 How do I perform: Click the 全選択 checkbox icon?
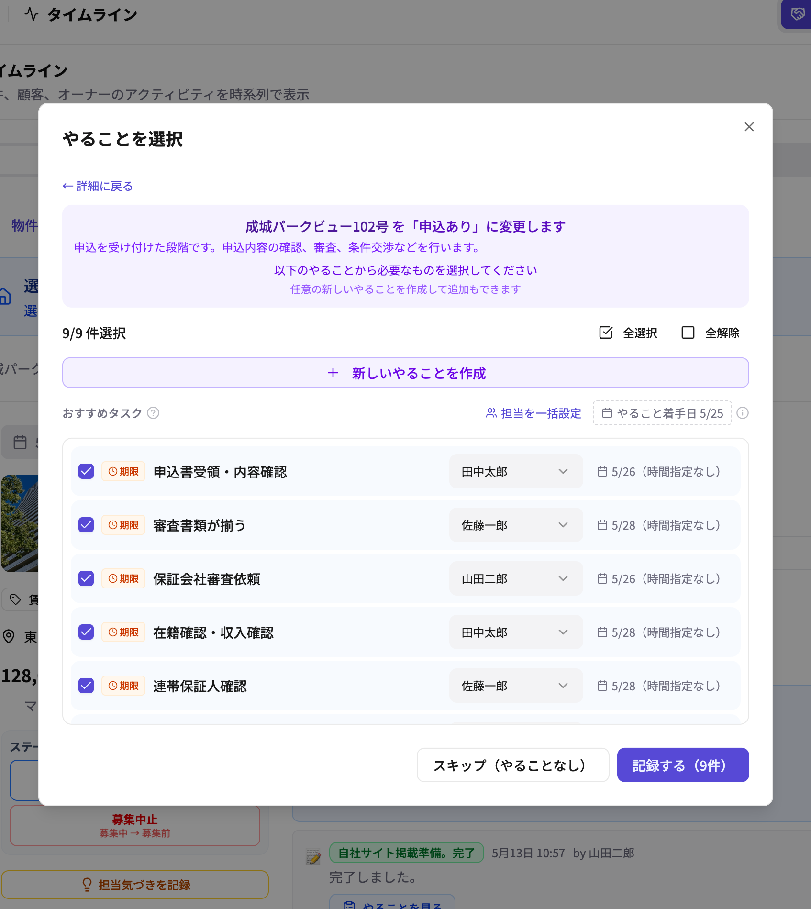coord(606,333)
